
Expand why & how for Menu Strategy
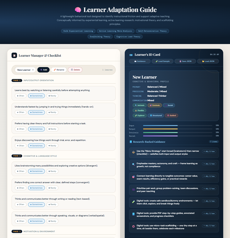(x=209, y=151)
